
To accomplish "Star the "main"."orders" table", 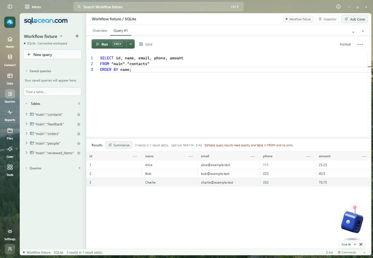I will coord(79,134).
